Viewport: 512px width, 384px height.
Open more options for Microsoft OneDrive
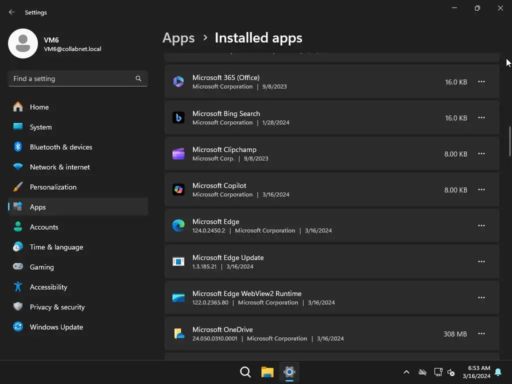pyautogui.click(x=481, y=333)
